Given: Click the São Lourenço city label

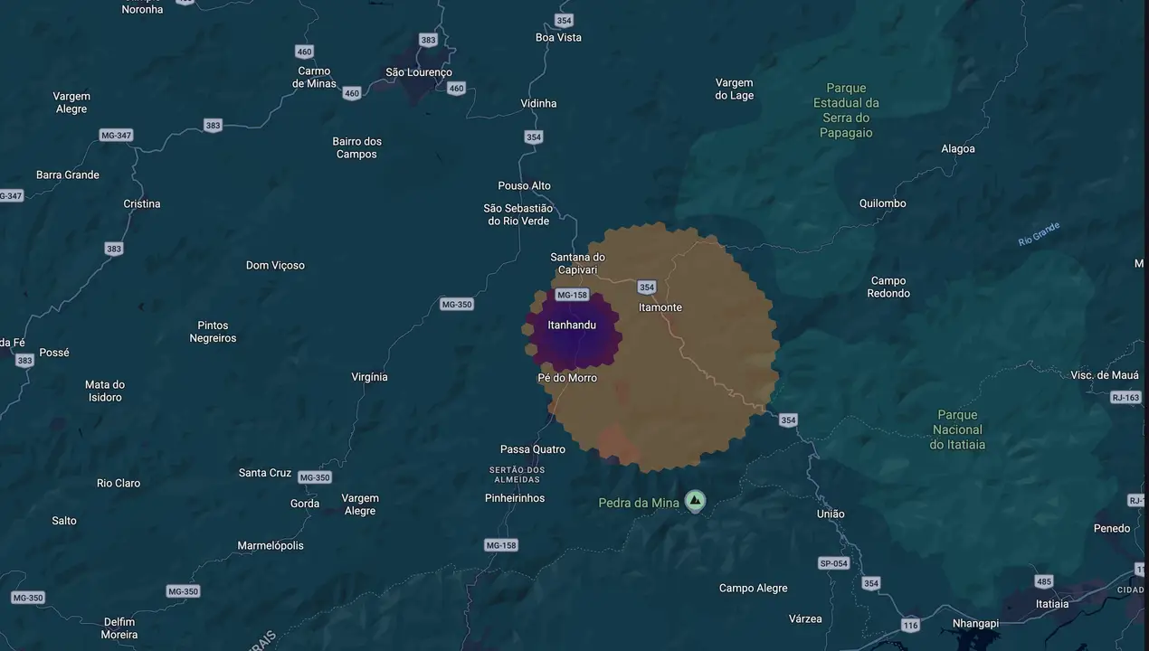Looking at the screenshot, I should pyautogui.click(x=418, y=72).
